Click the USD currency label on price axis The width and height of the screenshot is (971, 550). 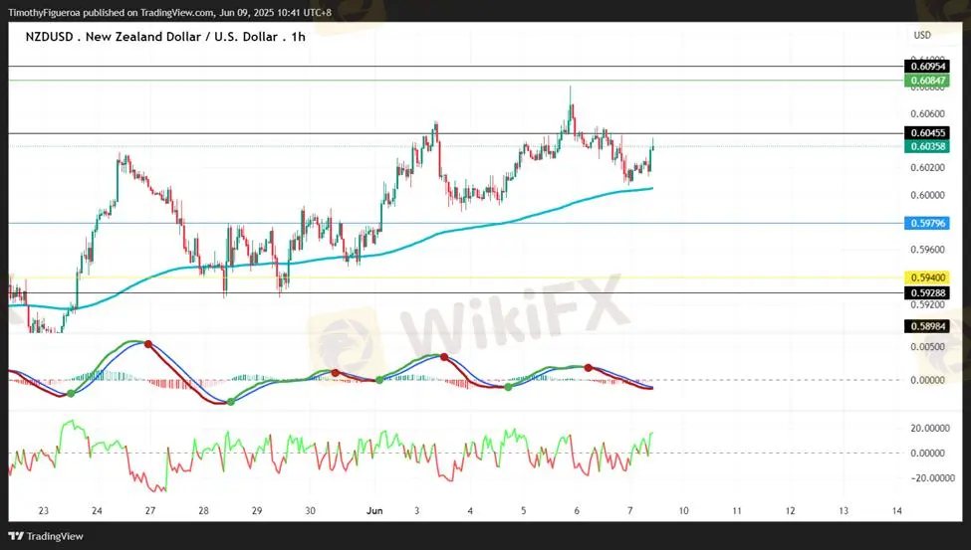tap(922, 36)
